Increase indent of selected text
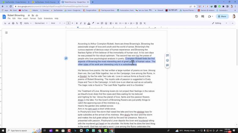The width and height of the screenshot is (238, 133). pyautogui.click(x=141, y=23)
